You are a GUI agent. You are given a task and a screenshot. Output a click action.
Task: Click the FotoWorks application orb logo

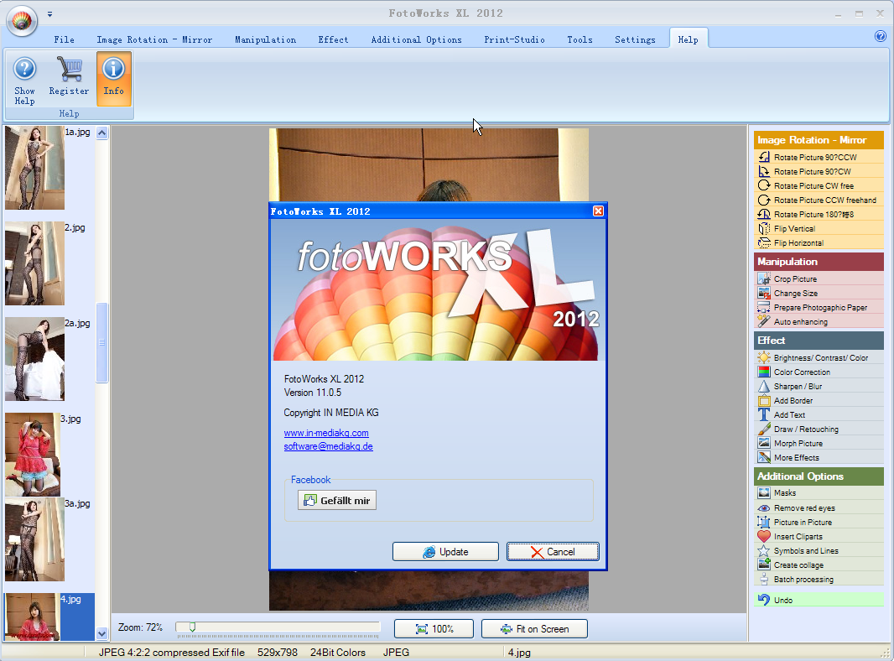coord(22,21)
